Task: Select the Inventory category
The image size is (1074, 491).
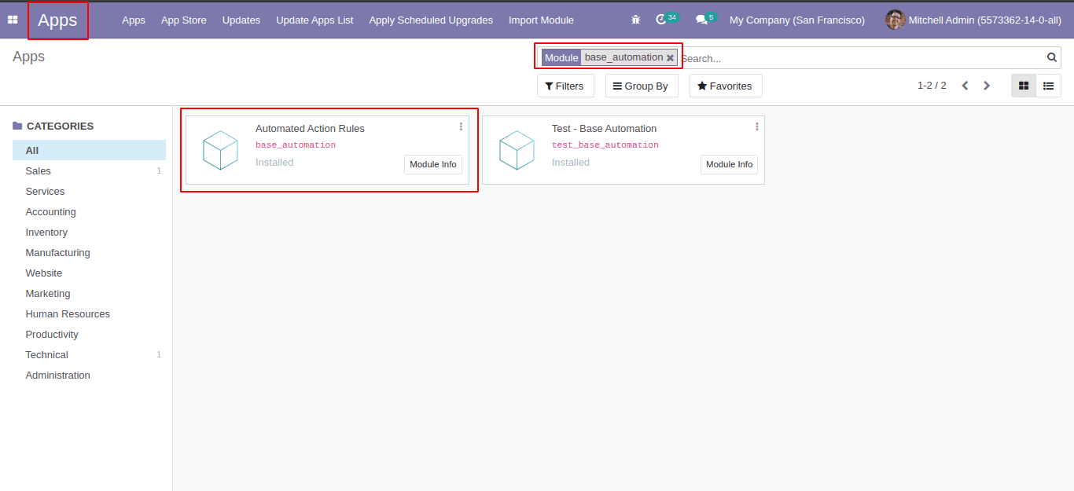Action: 89,232
